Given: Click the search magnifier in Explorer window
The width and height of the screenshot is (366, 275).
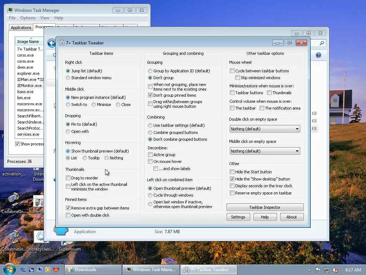Looking at the screenshot, I should pos(322,43).
